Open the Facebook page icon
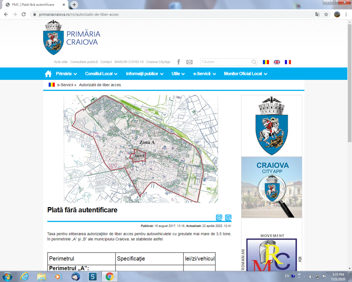The image size is (352, 282). click(178, 62)
